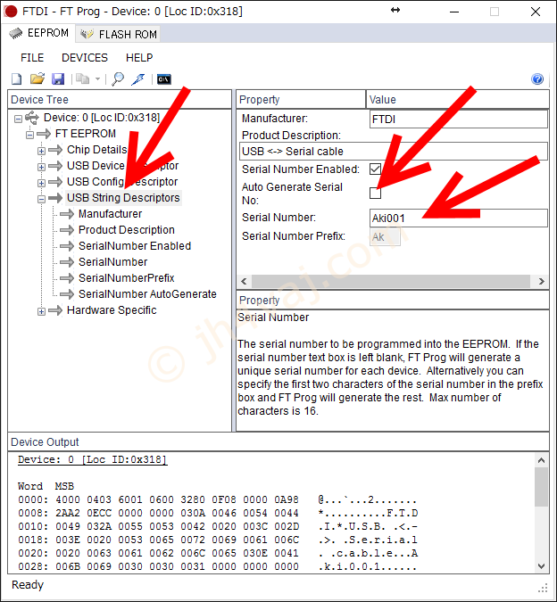Click the property panel horizontal scrollbar thumb
This screenshot has height=602, width=557.
pos(391,281)
